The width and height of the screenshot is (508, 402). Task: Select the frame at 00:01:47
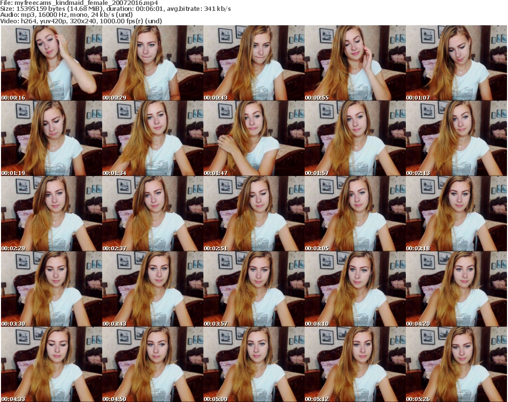[254, 138]
